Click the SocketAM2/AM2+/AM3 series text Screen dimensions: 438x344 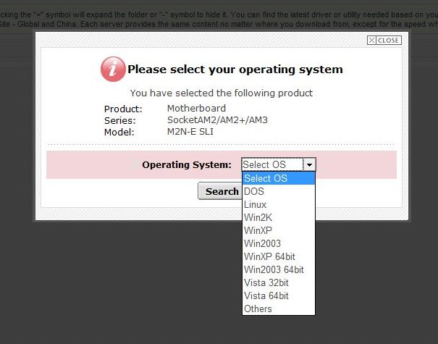217,120
